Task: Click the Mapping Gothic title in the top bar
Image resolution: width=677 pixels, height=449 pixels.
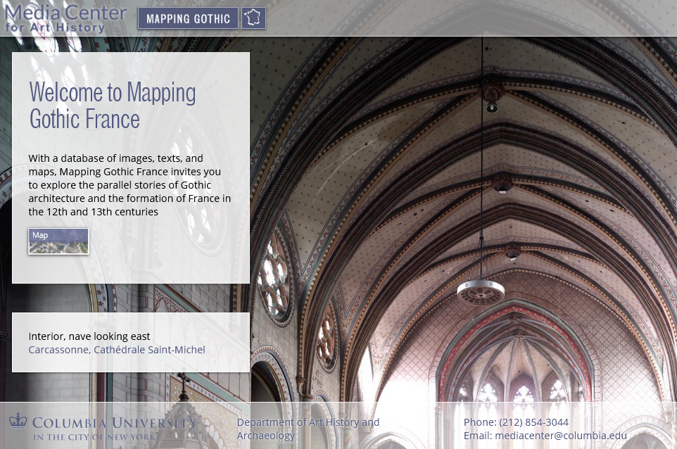Action: tap(187, 18)
